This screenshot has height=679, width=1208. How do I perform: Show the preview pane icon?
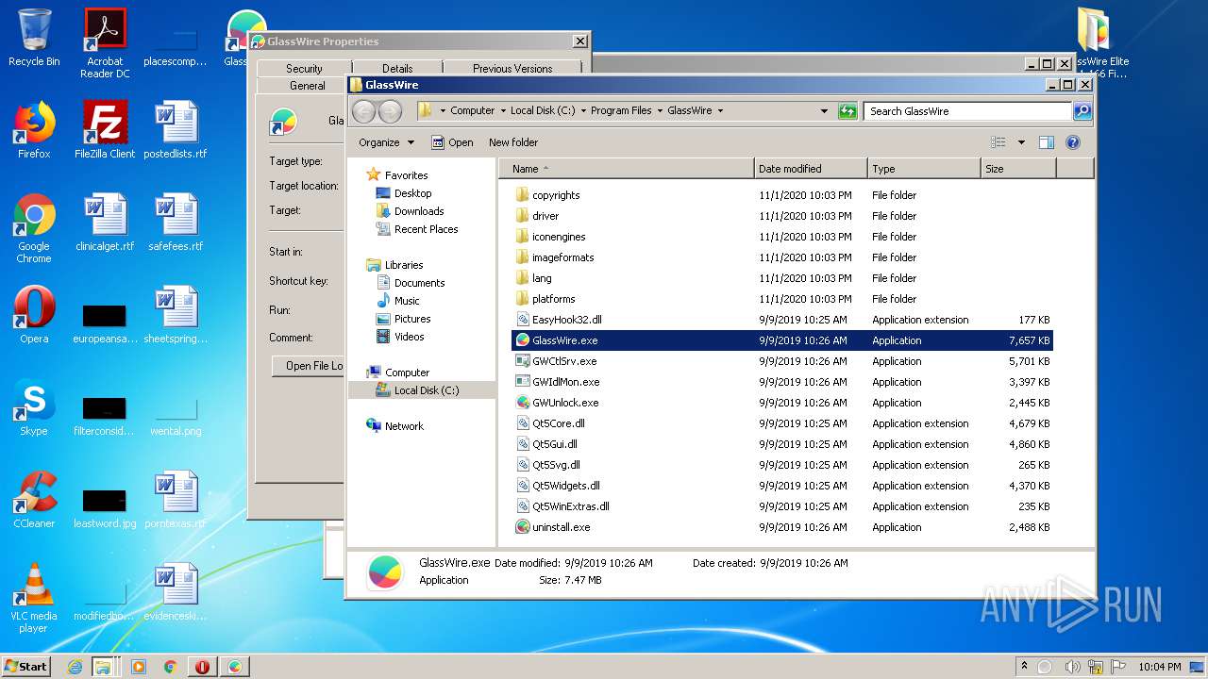point(1046,142)
